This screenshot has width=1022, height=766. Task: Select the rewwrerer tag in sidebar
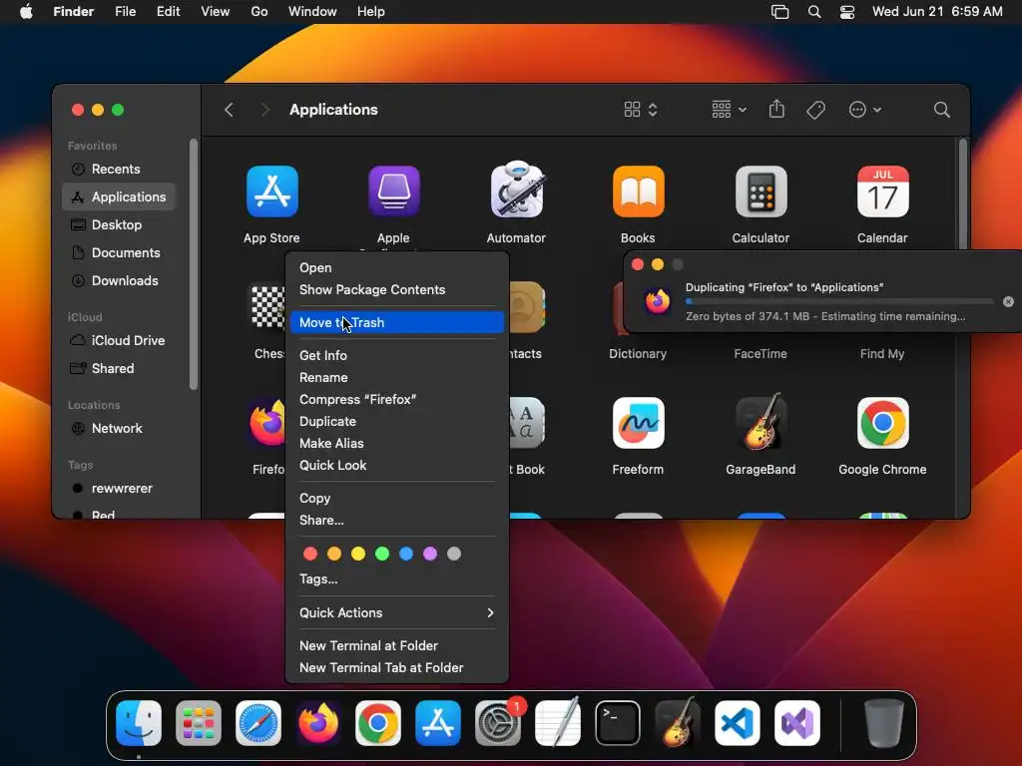(119, 489)
